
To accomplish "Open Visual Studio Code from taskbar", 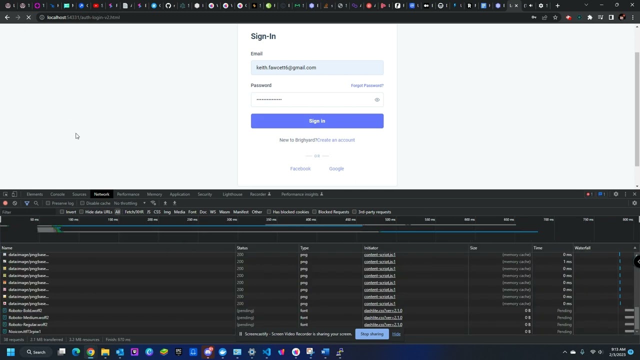I will [266, 352].
